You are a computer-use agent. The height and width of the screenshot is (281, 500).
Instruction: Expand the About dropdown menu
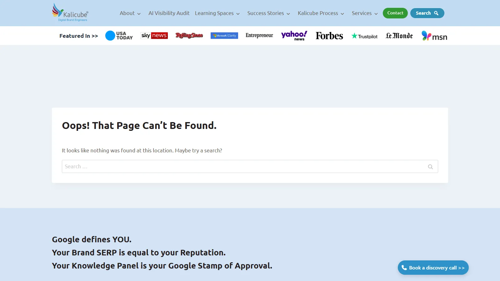(x=130, y=13)
